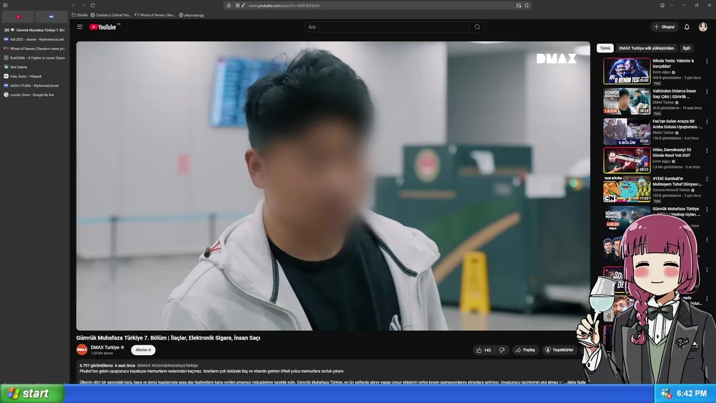716x403 pixels.
Task: Switch to 'Wheel of Names' tab
Action: [34, 49]
